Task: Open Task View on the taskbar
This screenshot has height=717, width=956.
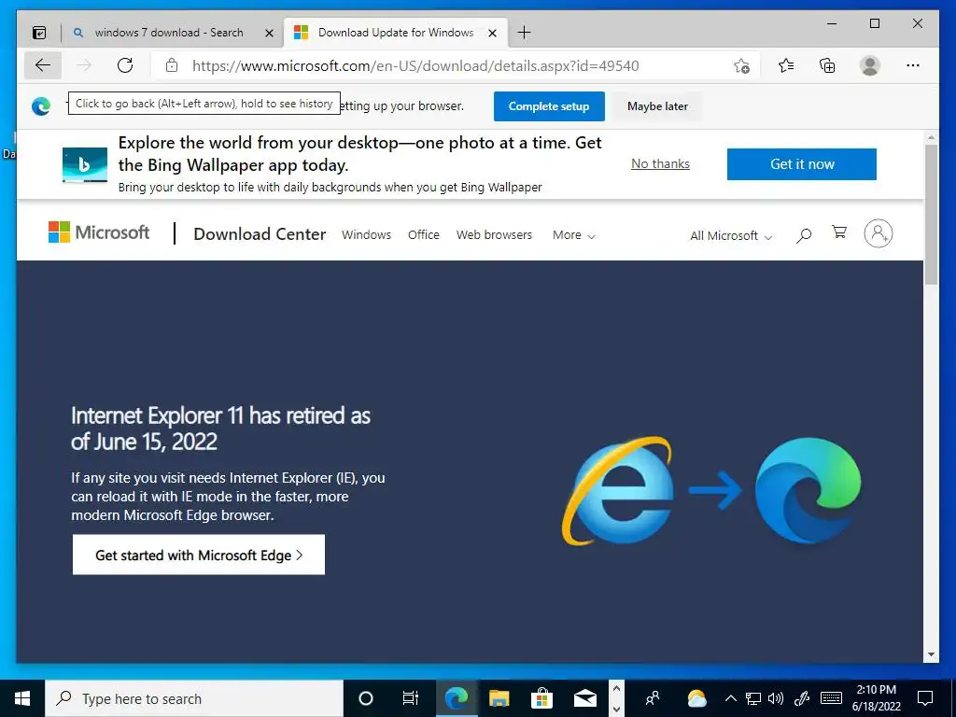Action: click(411, 698)
